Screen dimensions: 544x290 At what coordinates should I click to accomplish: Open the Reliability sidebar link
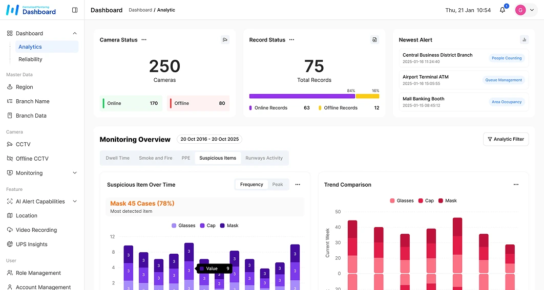(x=30, y=59)
